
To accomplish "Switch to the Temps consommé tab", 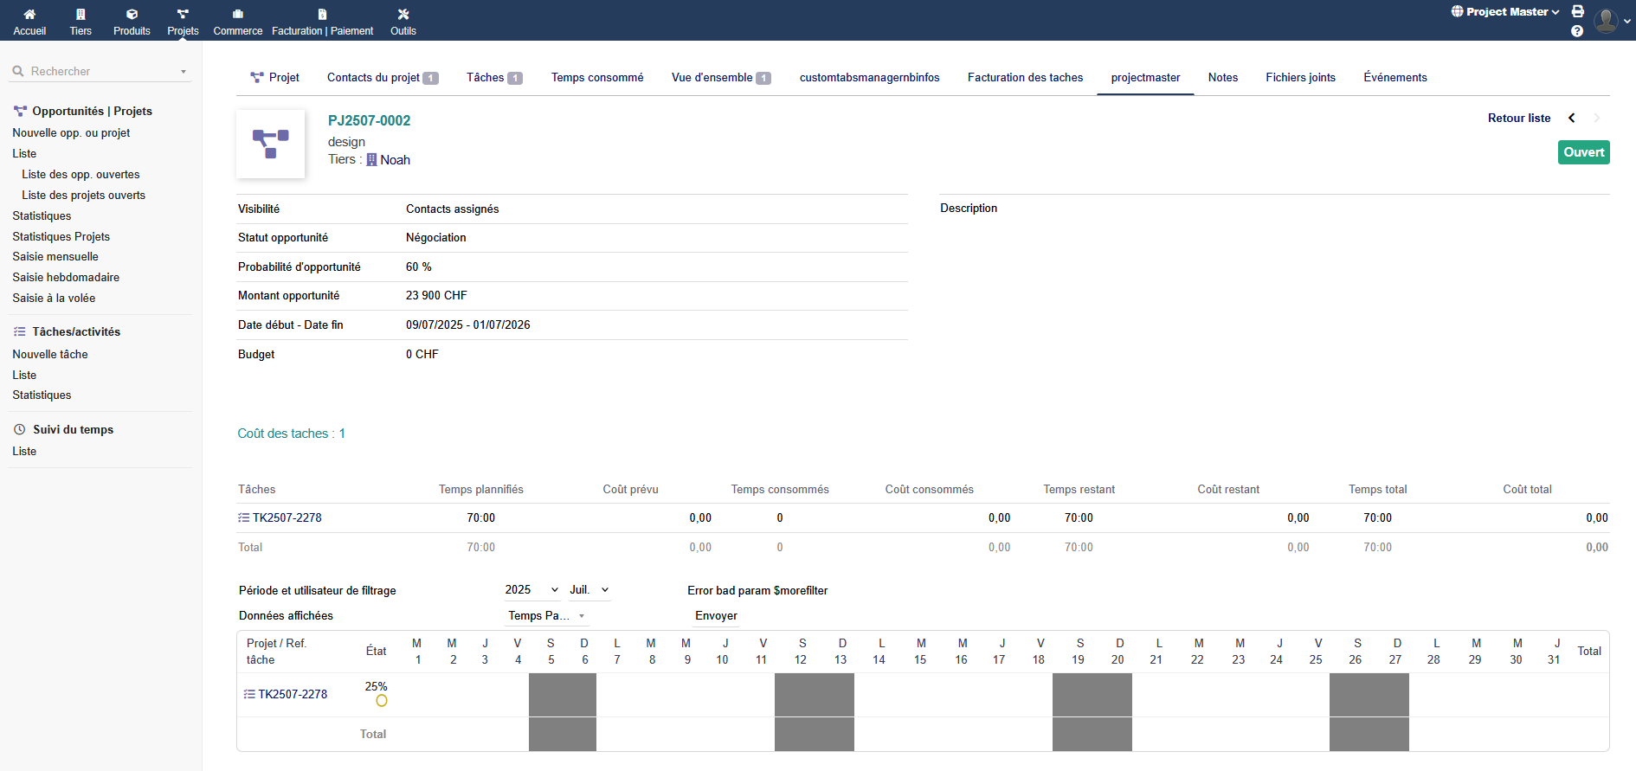I will coord(597,78).
